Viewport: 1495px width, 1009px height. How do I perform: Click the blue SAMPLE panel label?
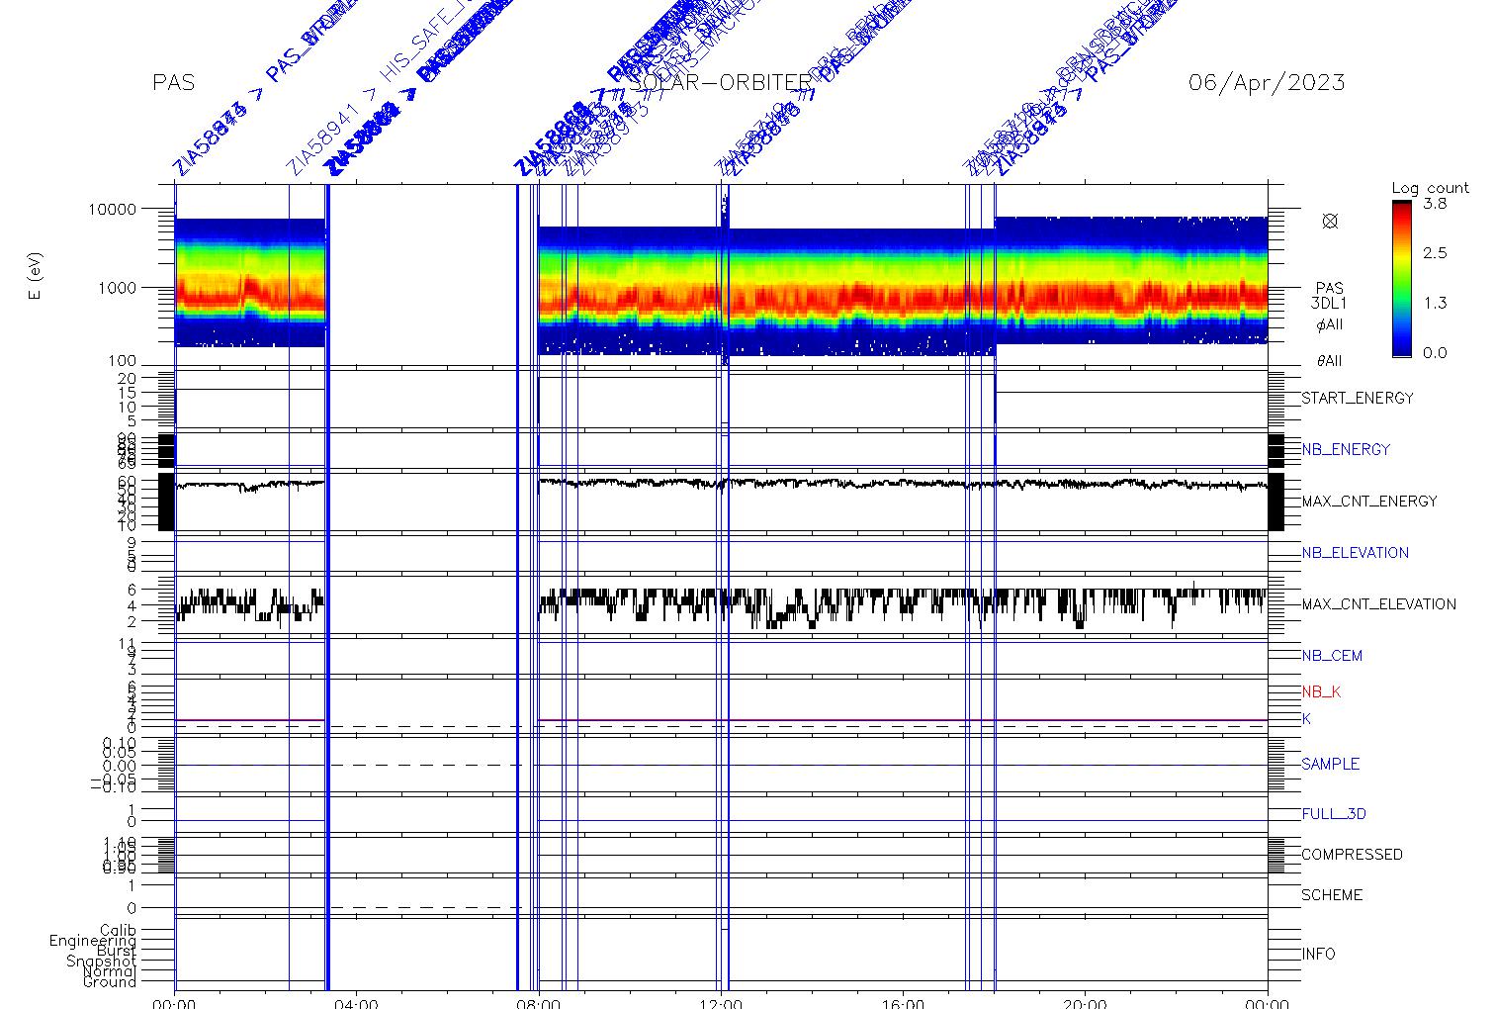click(x=1330, y=765)
